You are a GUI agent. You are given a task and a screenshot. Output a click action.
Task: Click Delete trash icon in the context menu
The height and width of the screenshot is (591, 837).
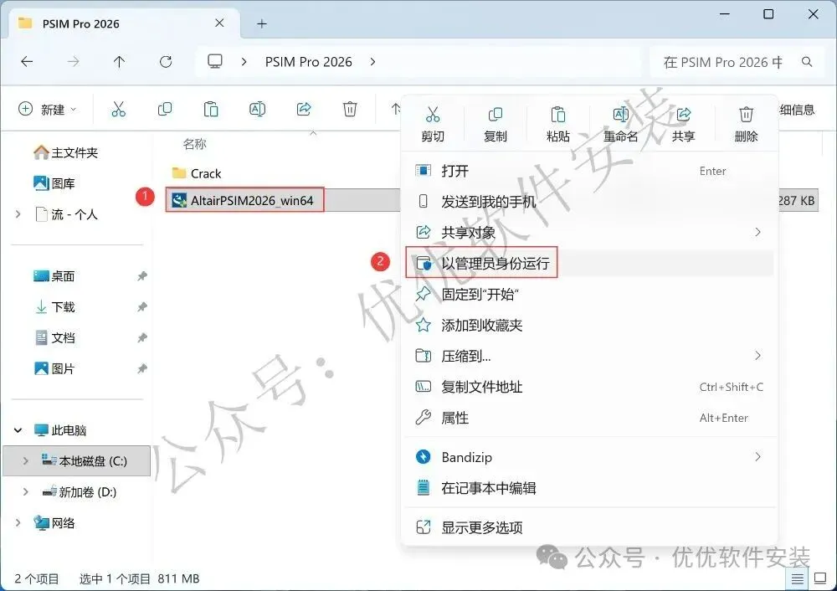tap(746, 114)
